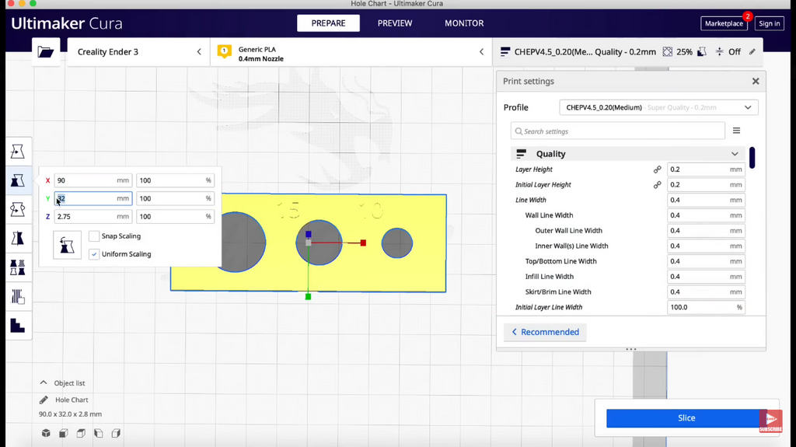Viewport: 796px width, 447px height.
Task: Click the Layer Height value field
Action: pos(706,169)
